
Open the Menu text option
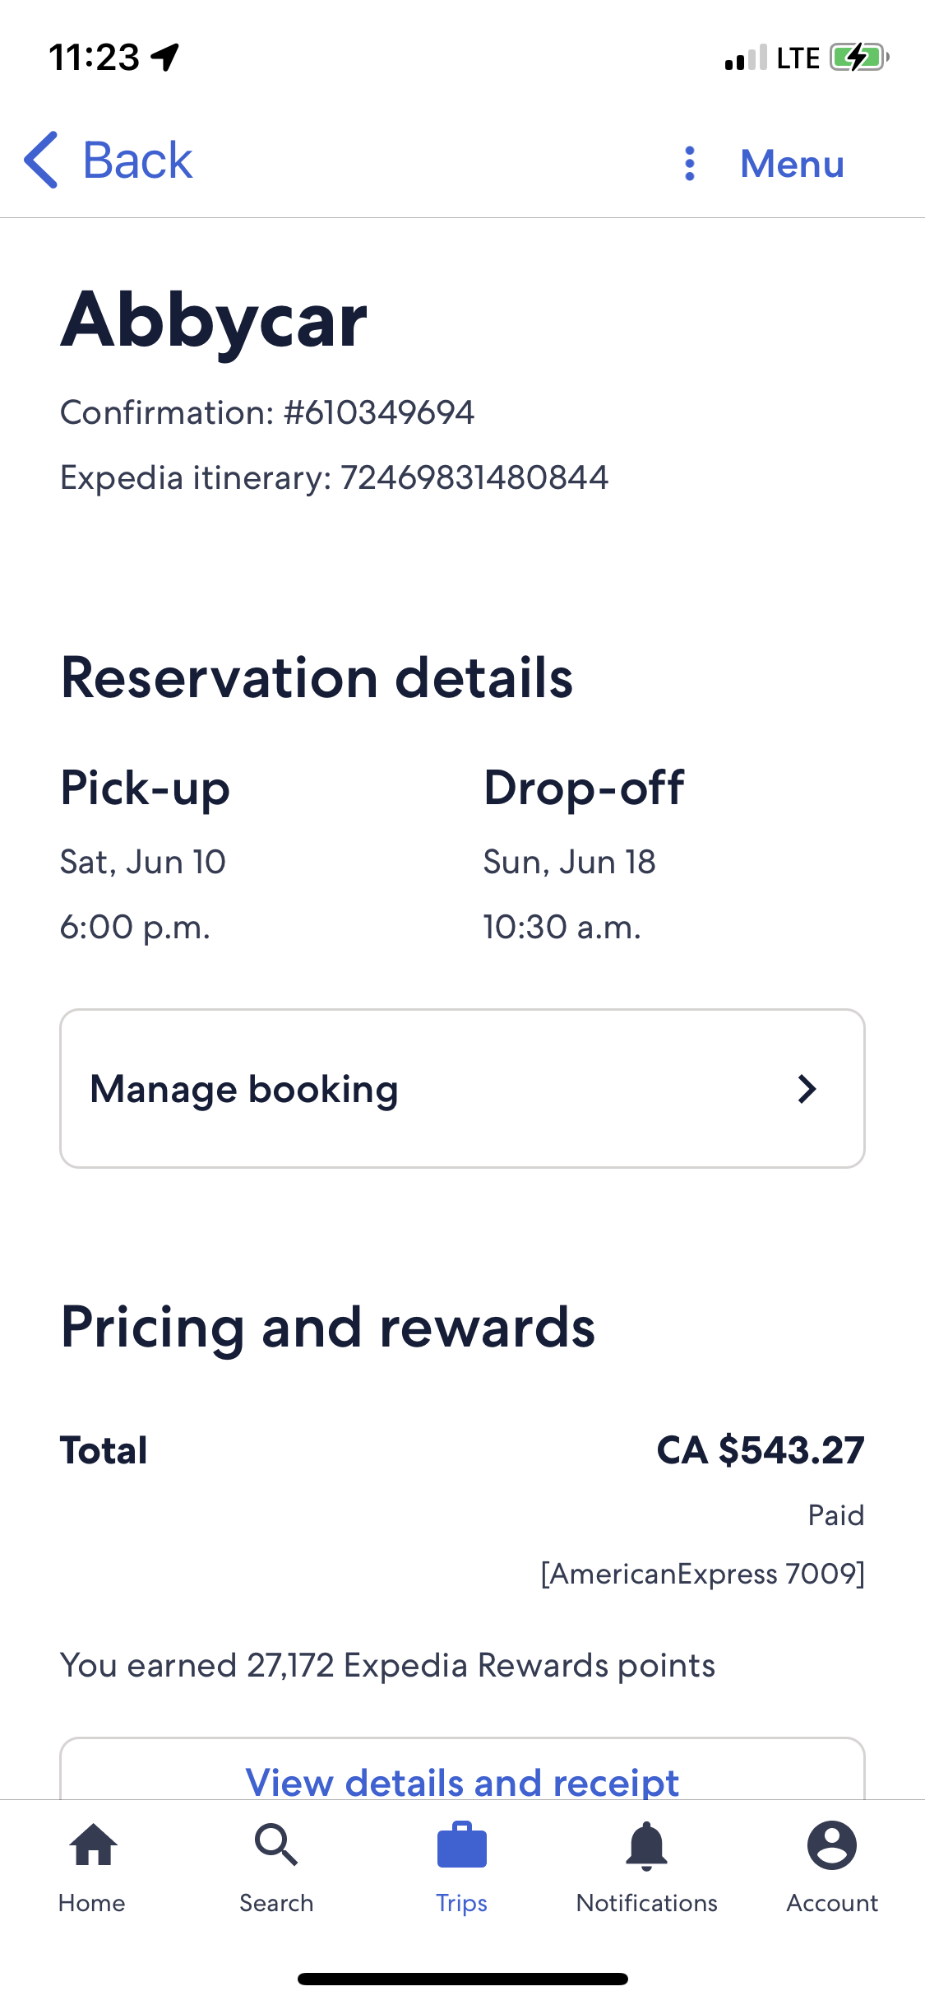pos(792,163)
